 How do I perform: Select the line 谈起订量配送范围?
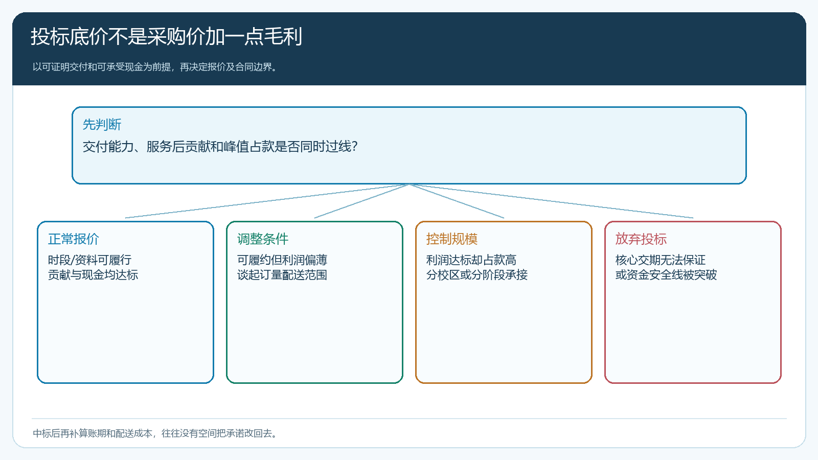point(282,275)
